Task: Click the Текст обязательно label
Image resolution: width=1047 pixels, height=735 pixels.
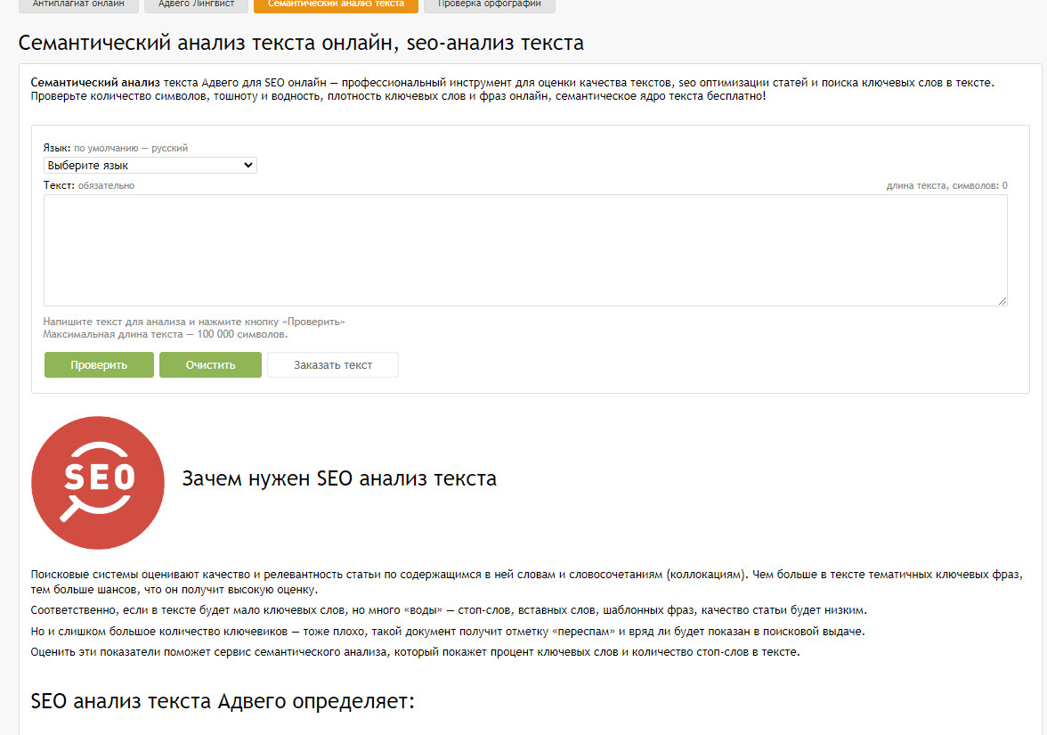Action: coord(88,185)
